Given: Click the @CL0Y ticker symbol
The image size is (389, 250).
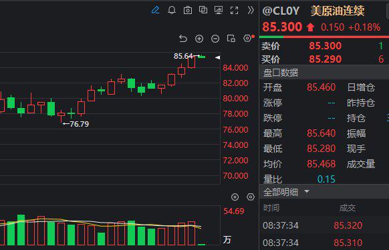Looking at the screenshot, I should point(281,11).
